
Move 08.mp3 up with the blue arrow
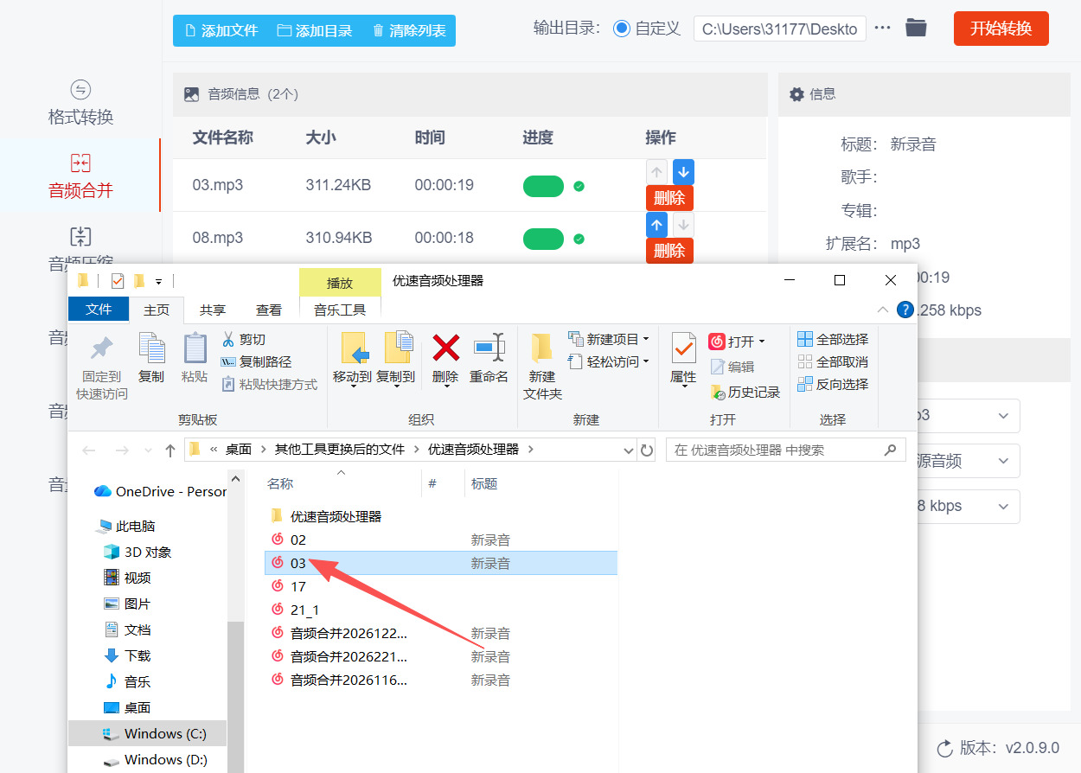click(656, 225)
